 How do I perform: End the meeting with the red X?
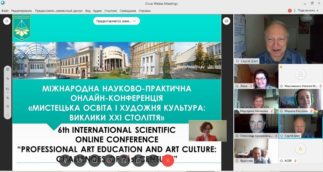pyautogui.click(x=168, y=160)
